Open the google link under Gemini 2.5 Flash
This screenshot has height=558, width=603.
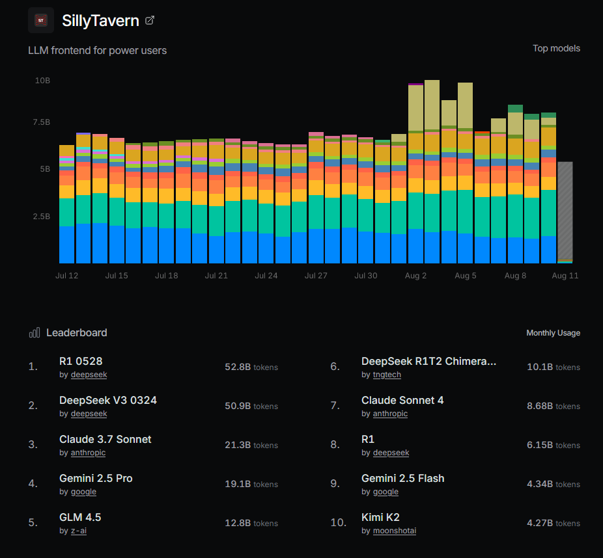click(x=386, y=492)
